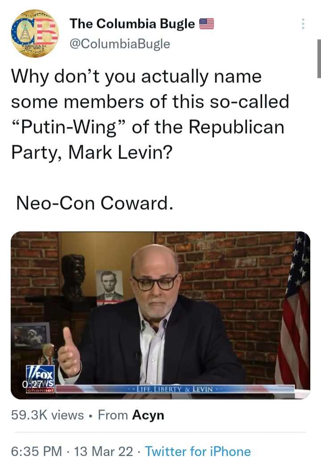The height and width of the screenshot is (468, 321).
Task: Click the 0:27 video duration badge
Action: [x=33, y=384]
